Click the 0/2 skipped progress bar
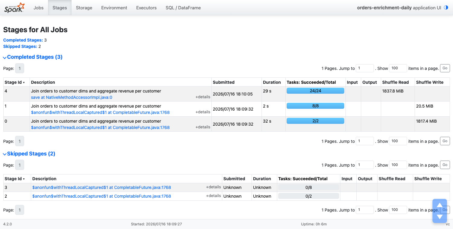This screenshot has width=453, height=229. (x=309, y=196)
